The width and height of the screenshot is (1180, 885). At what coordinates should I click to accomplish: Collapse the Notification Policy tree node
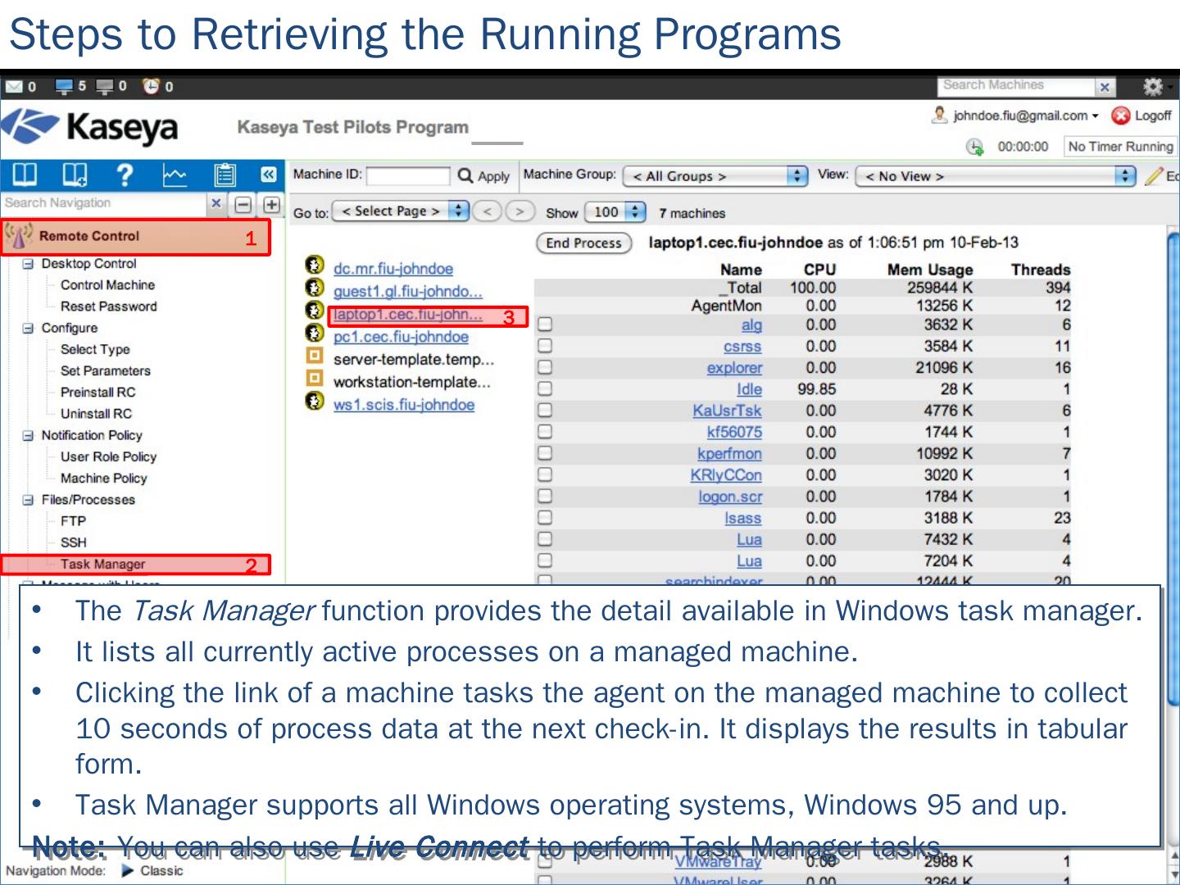(28, 435)
